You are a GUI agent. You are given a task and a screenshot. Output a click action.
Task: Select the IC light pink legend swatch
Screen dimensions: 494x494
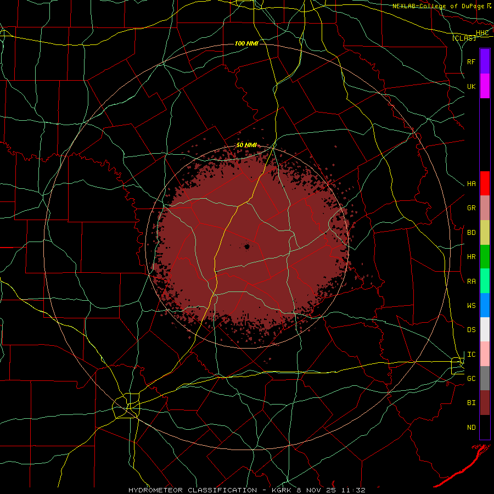[x=485, y=354]
